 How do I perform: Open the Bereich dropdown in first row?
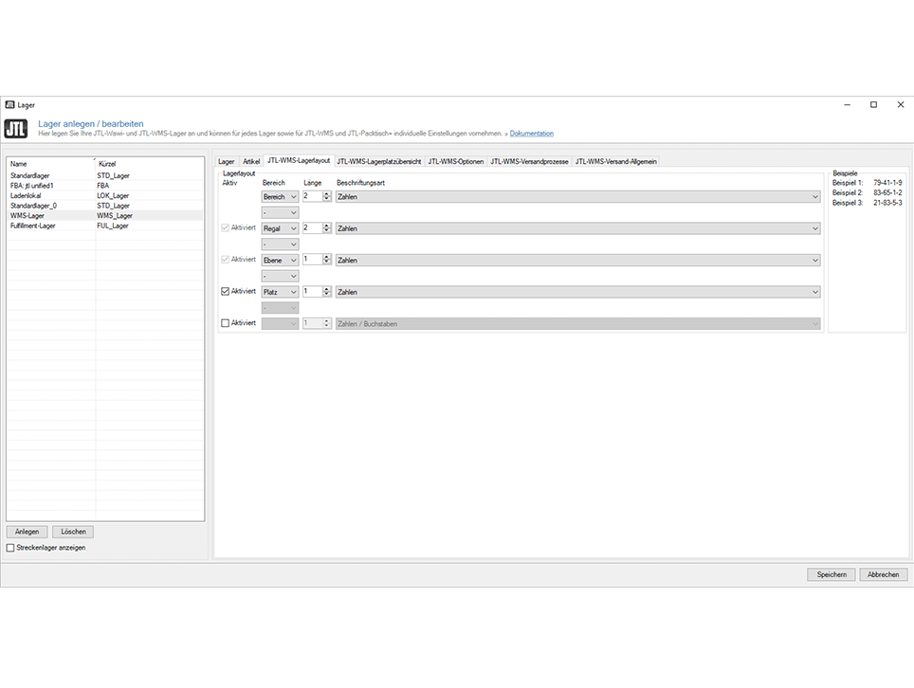tap(280, 196)
